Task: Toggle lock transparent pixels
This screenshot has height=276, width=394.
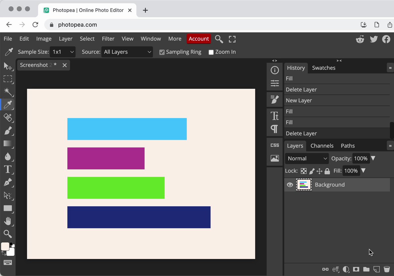Action: tap(304, 171)
